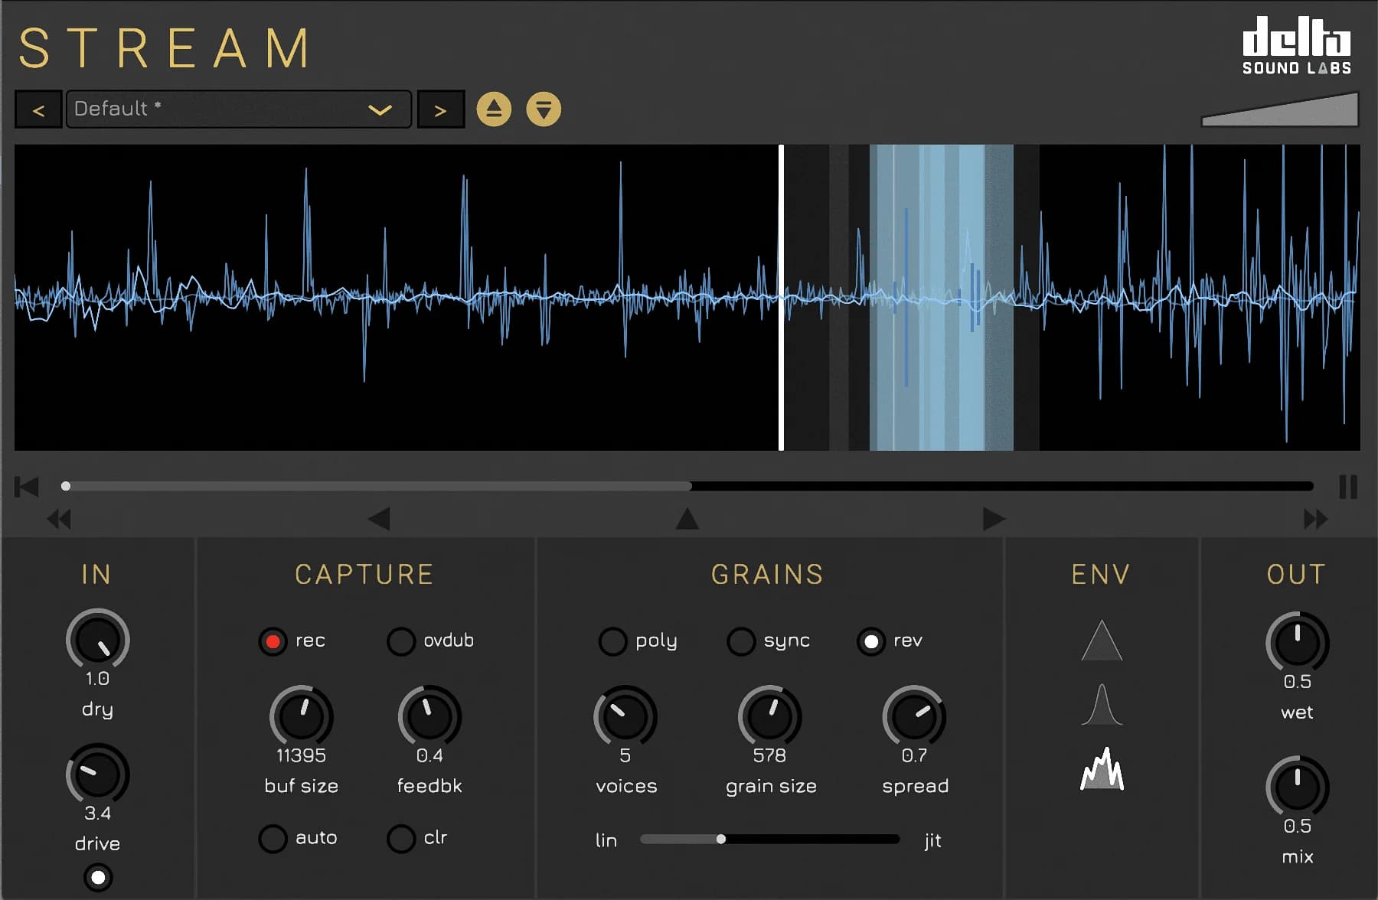Go to previous preset with left arrow
Viewport: 1378px width, 900px height.
tap(38, 109)
